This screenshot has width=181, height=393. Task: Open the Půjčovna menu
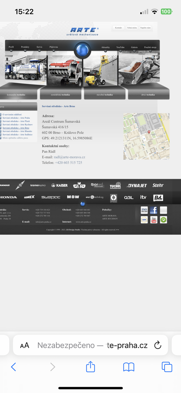tap(54, 47)
